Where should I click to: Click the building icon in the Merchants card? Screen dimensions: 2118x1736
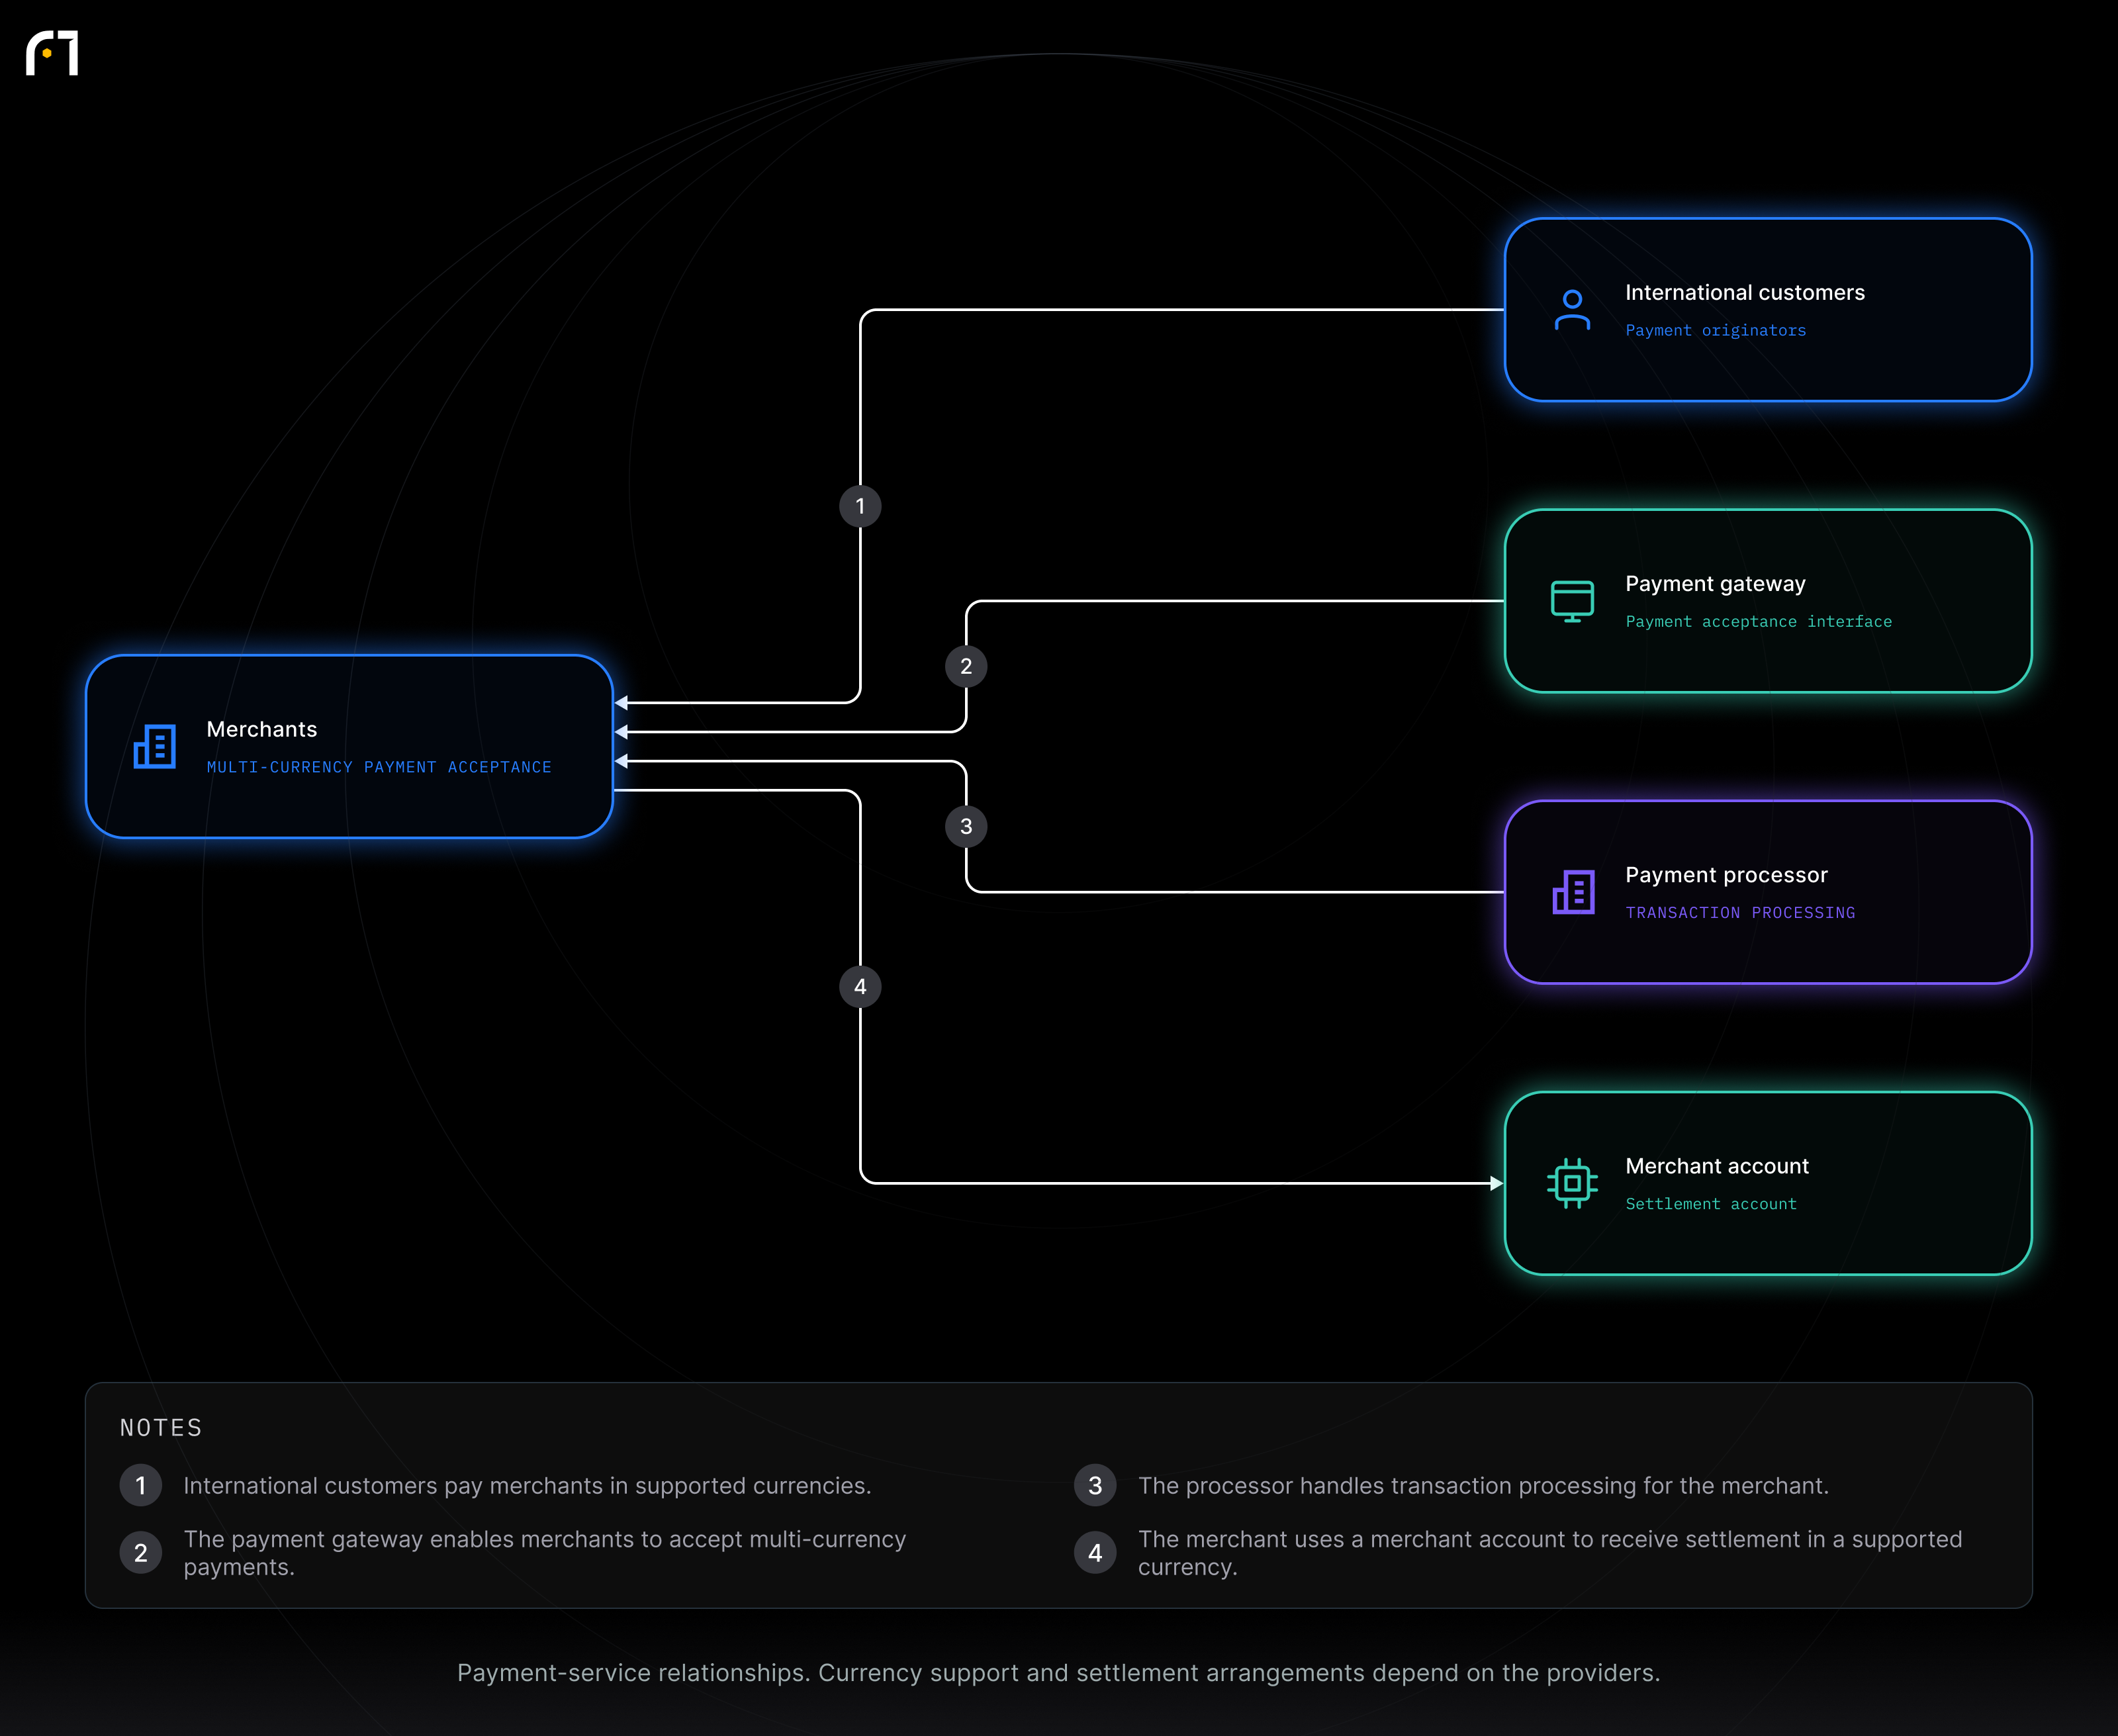tap(155, 746)
